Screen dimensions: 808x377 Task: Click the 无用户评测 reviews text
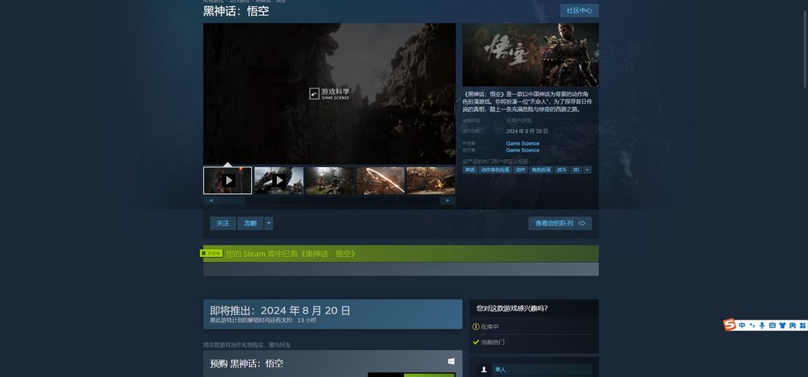[519, 120]
